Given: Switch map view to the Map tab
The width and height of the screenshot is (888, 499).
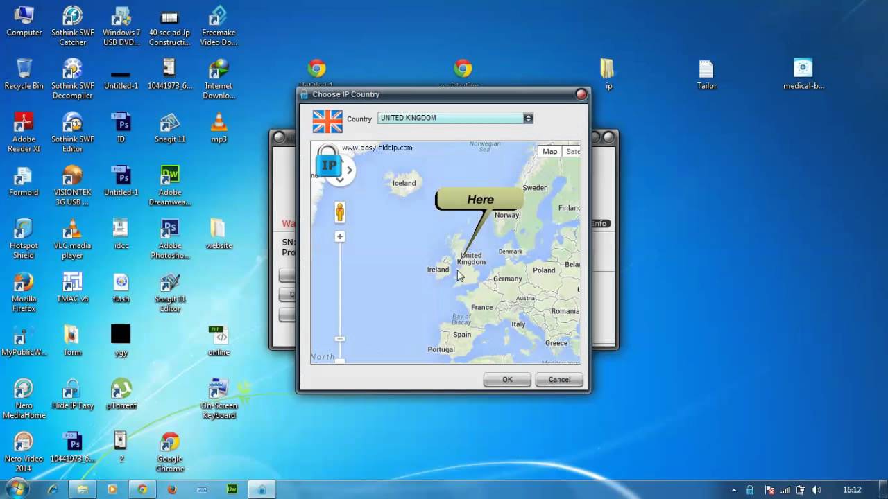Looking at the screenshot, I should coord(549,151).
